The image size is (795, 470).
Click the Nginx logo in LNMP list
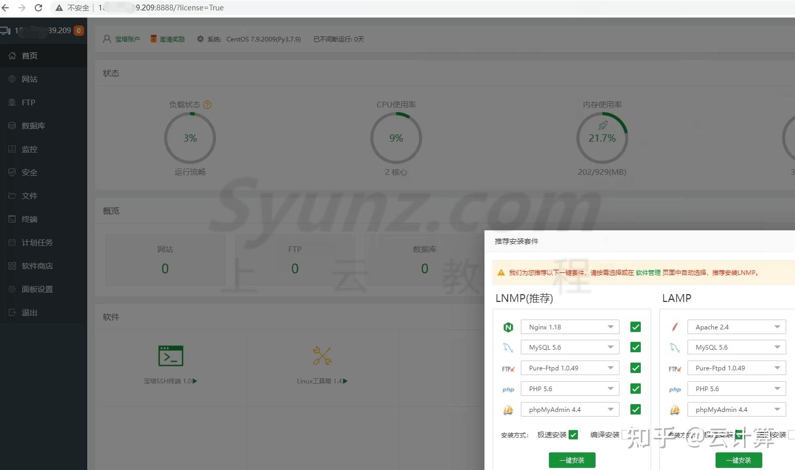[x=508, y=327]
